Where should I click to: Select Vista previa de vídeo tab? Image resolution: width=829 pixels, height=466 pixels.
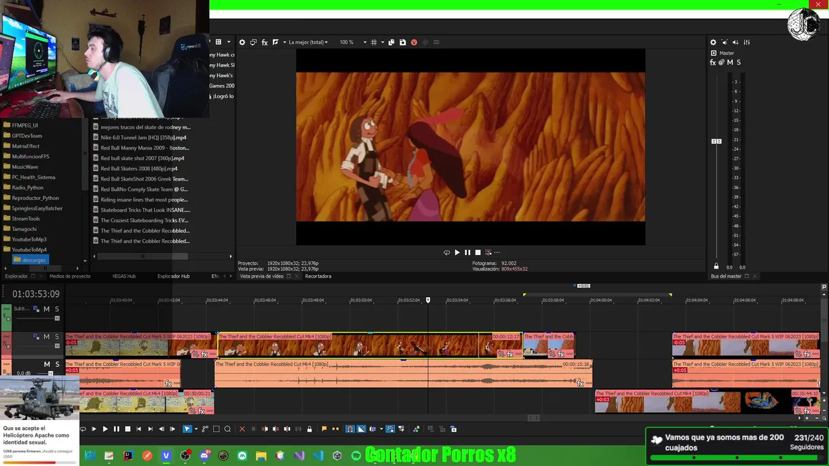(262, 276)
